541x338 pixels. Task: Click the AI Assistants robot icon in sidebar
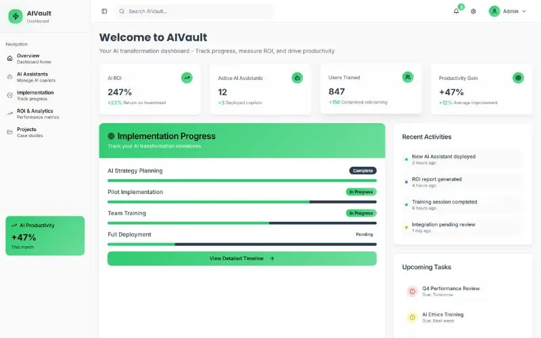pyautogui.click(x=9, y=77)
